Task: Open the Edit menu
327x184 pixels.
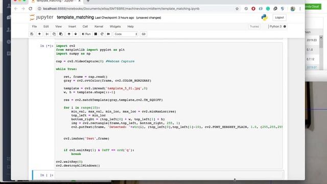Action: click(46, 27)
